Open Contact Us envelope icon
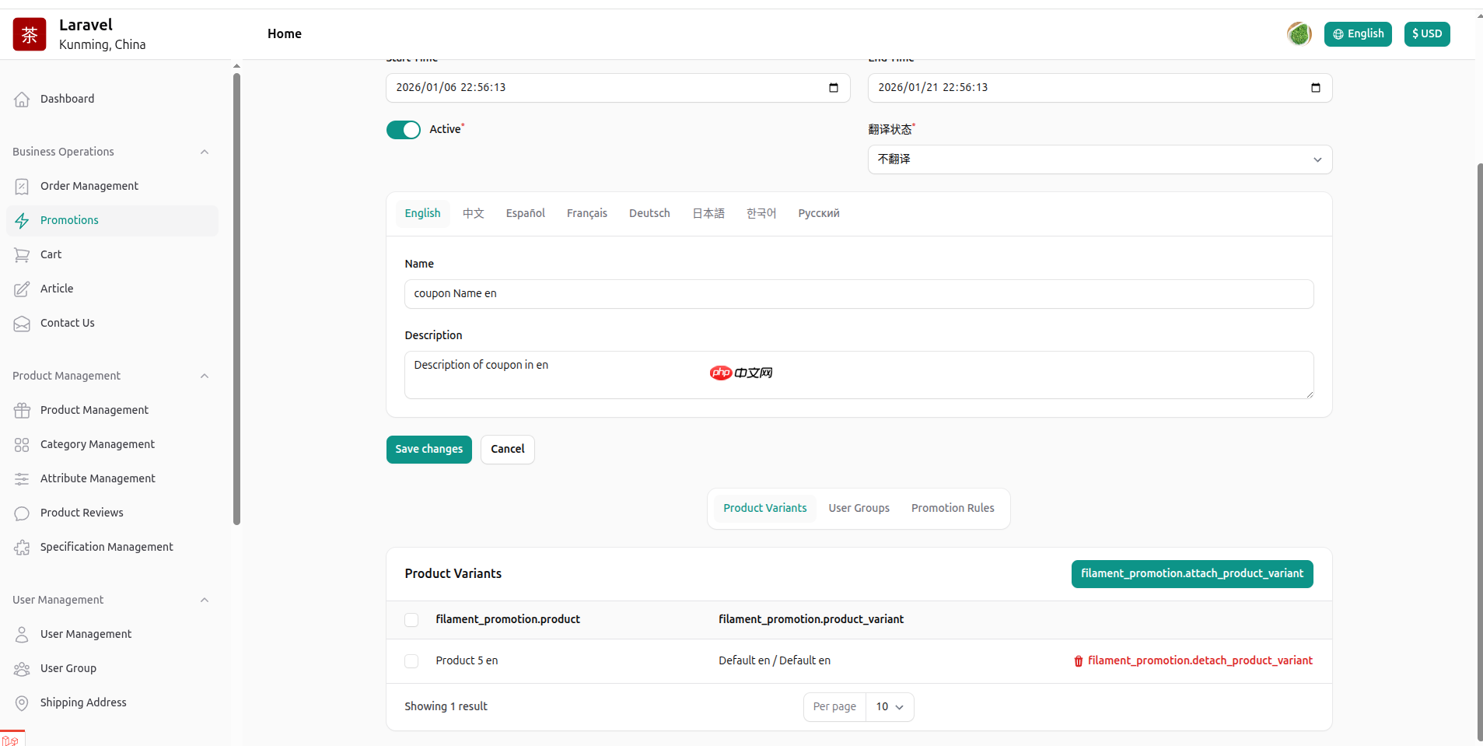Screen dimensions: 1483x746 (23, 323)
